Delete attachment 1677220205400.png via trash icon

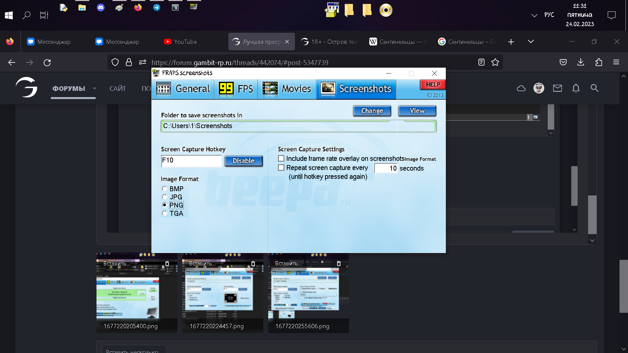(167, 263)
